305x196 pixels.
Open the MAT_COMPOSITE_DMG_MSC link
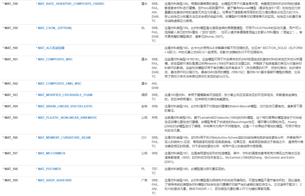pos(59,83)
